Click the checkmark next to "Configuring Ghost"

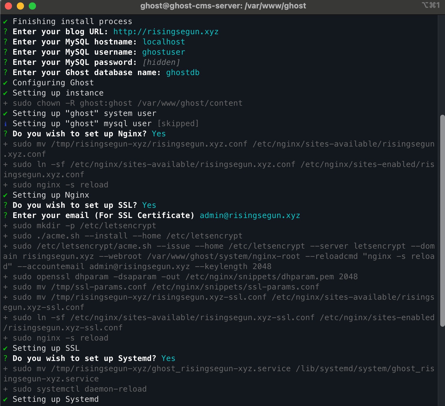5,83
